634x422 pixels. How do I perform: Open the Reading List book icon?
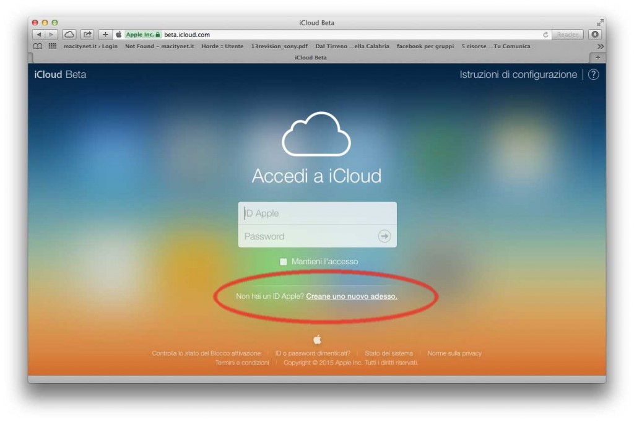click(38, 46)
